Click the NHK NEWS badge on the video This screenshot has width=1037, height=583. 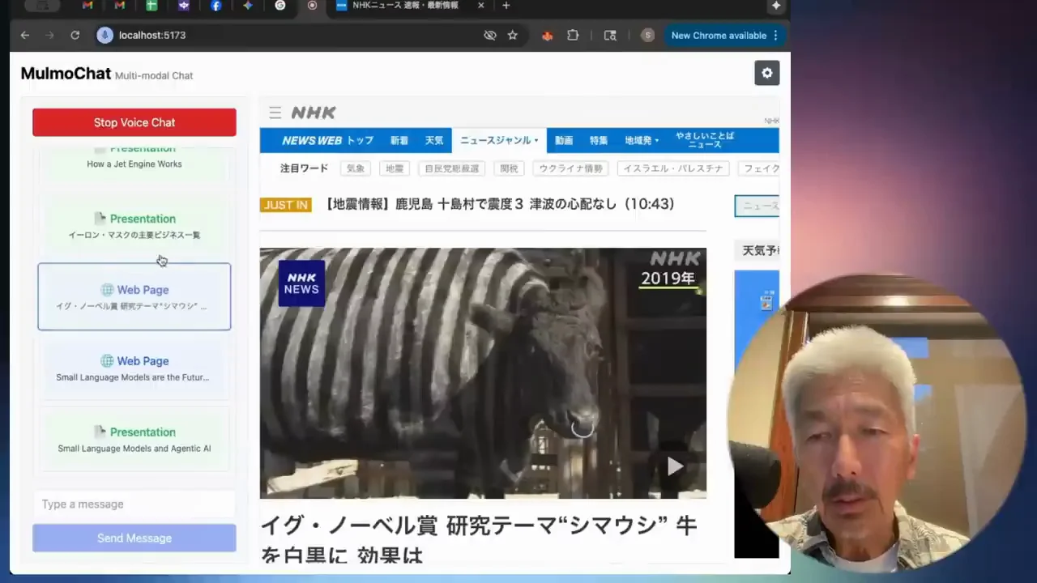(301, 283)
